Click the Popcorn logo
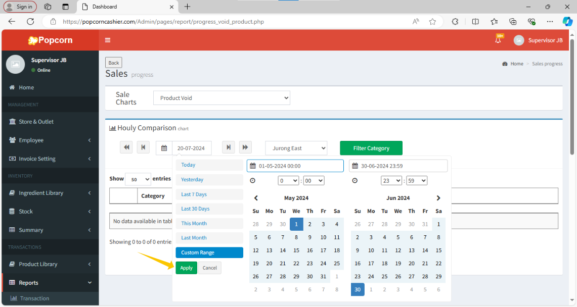The width and height of the screenshot is (577, 307). pos(51,40)
